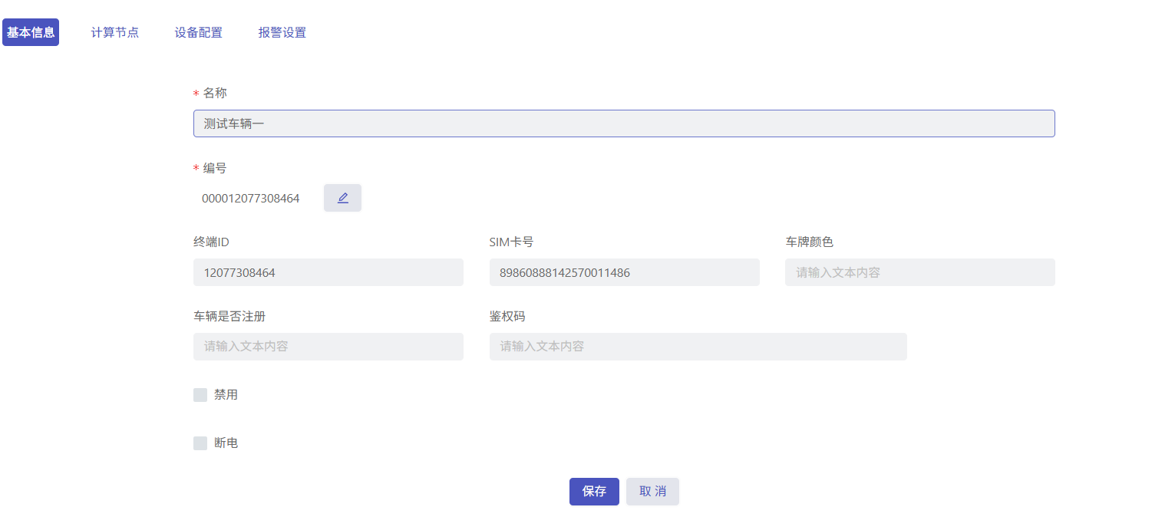Go to the 设备配置 tab
This screenshot has width=1175, height=530.
point(199,32)
